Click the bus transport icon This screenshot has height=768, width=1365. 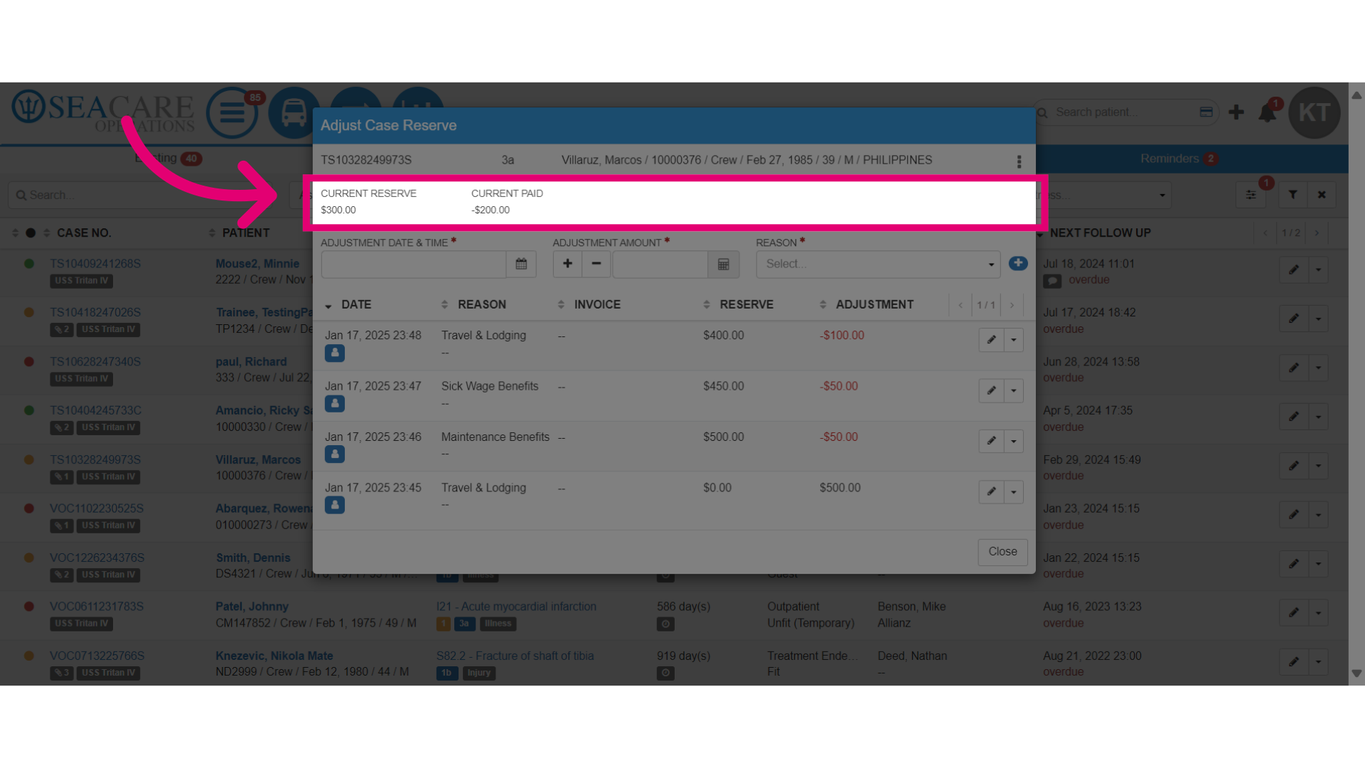[294, 112]
